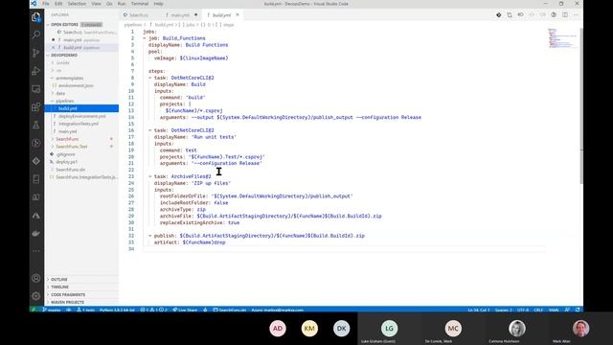Open the Explorer view in activity bar
613x345 pixels.
pos(36,17)
